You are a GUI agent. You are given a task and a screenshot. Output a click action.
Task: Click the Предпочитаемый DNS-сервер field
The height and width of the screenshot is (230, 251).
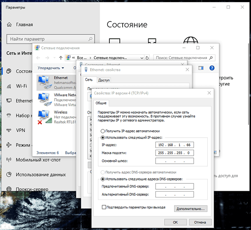click(175, 186)
